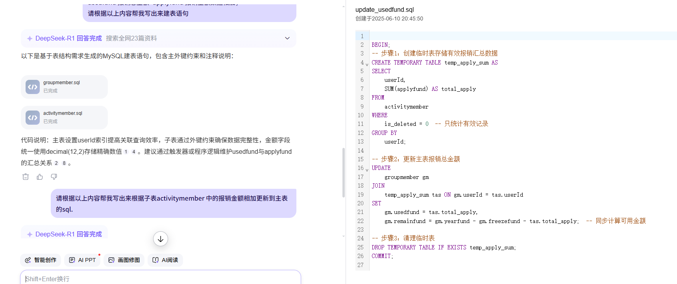Click the groupmember gm line 17

pos(407,177)
